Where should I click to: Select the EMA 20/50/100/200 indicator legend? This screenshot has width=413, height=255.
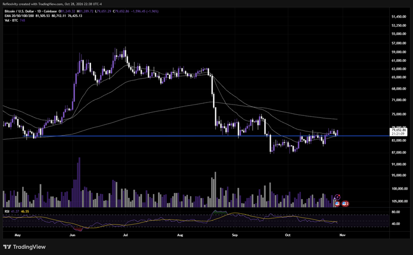click(x=19, y=16)
